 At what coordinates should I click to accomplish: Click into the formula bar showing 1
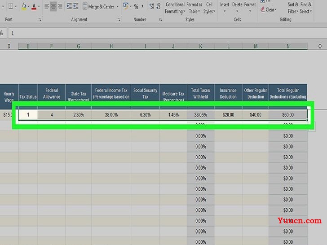[168, 33]
